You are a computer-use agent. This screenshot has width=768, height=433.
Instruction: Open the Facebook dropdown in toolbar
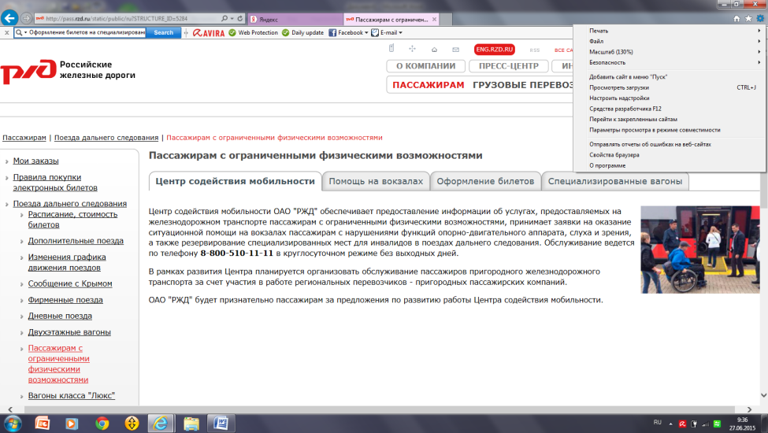coord(348,33)
